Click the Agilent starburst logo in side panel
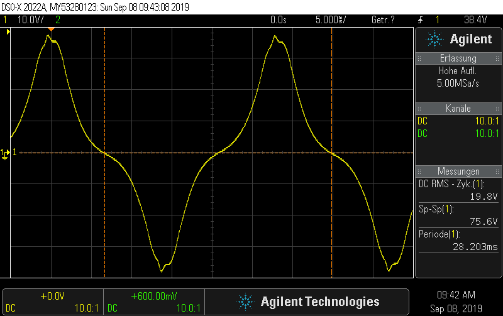This screenshot has height=316, width=503. [434, 39]
